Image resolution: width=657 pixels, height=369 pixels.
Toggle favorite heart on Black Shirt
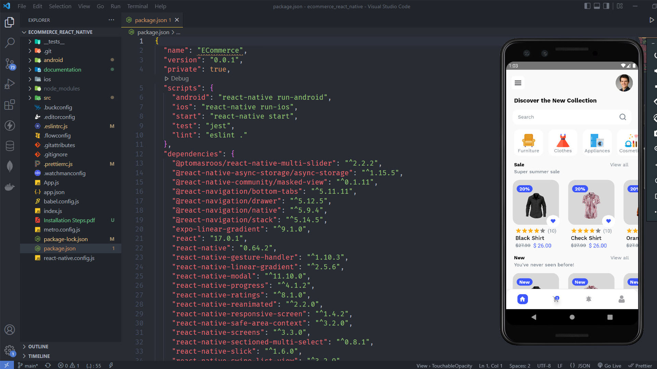click(553, 221)
